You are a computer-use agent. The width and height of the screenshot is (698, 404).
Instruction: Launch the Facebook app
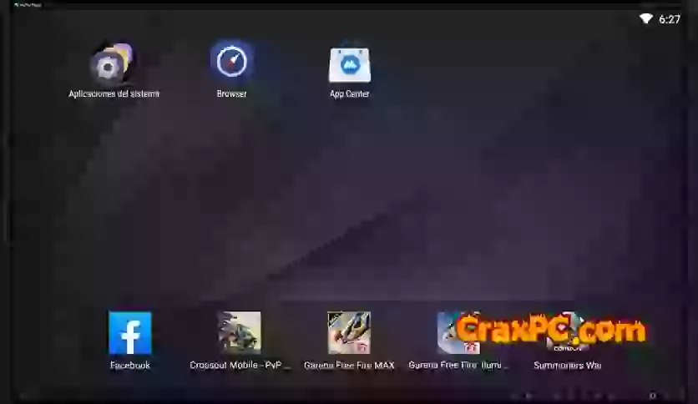[x=130, y=333]
